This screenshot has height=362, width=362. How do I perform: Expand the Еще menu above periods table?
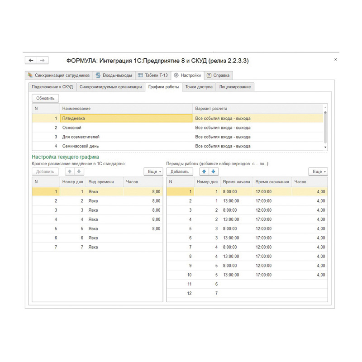click(x=318, y=171)
